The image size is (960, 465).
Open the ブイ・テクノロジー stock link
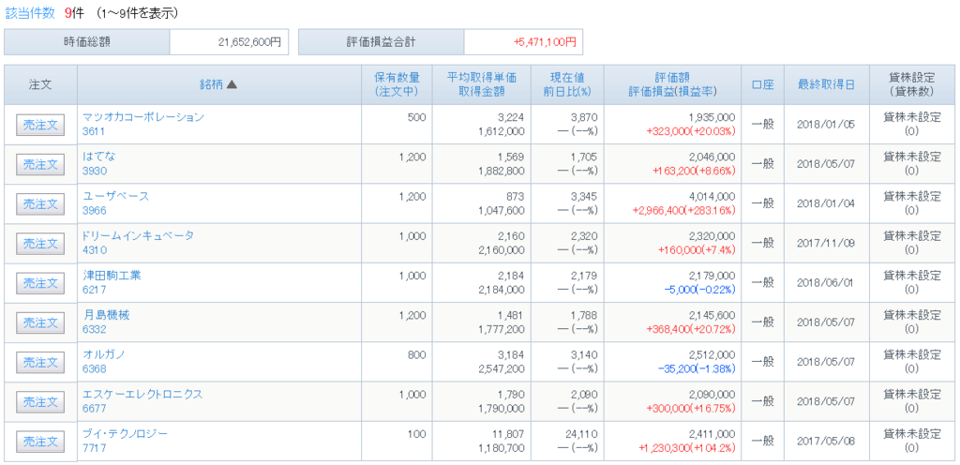125,434
